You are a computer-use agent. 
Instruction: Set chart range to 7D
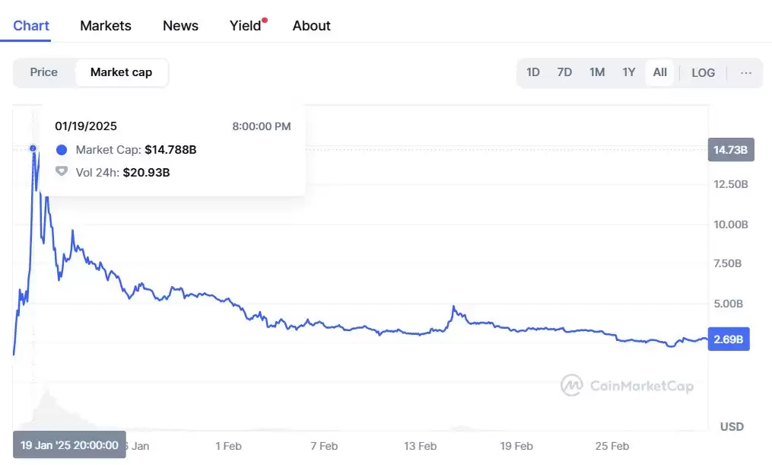(x=564, y=72)
